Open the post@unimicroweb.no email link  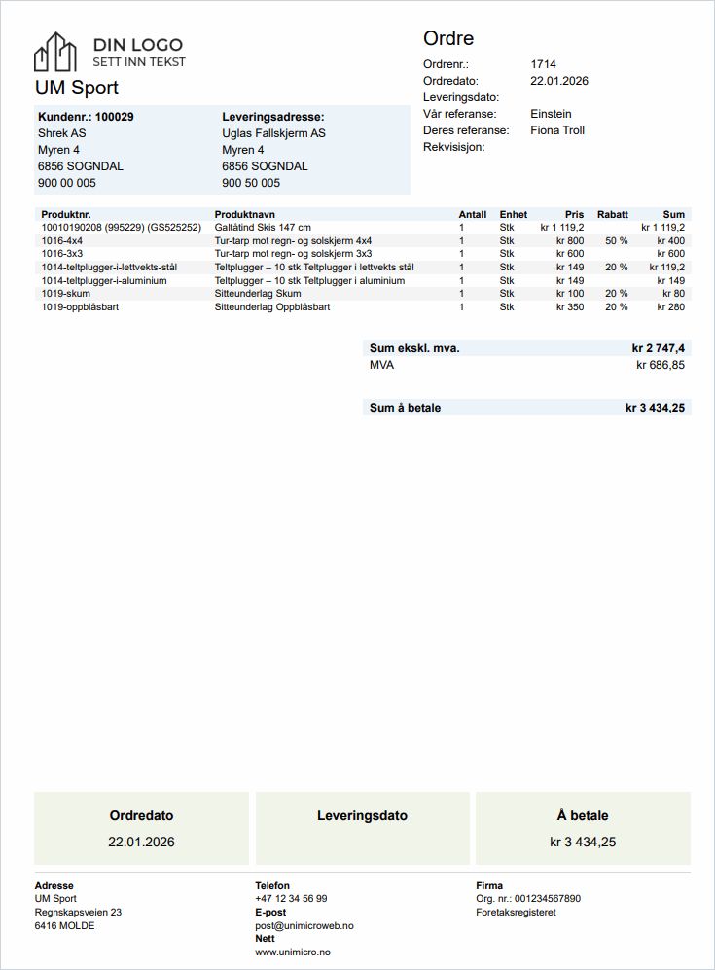coord(304,926)
